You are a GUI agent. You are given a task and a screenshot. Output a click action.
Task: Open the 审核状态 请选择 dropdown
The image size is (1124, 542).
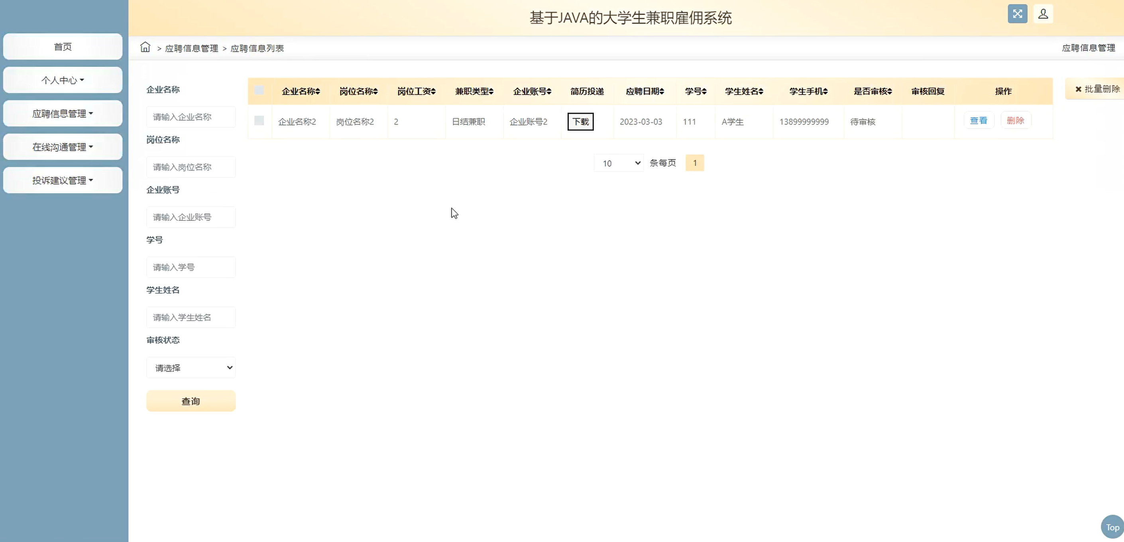point(191,367)
